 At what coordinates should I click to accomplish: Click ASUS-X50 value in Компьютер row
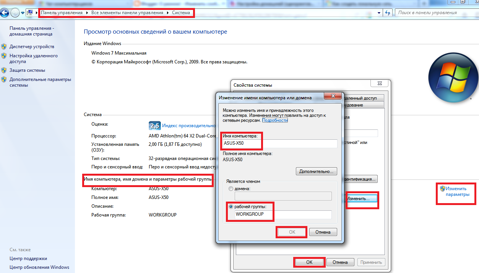159,189
